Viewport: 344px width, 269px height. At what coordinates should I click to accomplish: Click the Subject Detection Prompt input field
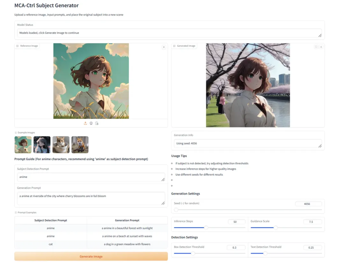[x=91, y=177]
